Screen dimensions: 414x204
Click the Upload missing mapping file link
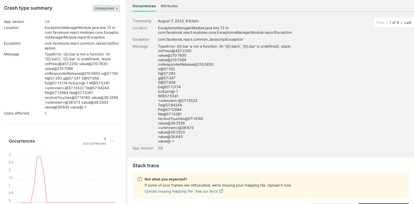168,191
